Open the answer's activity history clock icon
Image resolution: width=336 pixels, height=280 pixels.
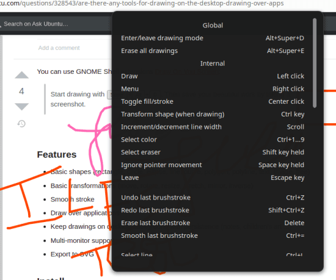(x=21, y=124)
